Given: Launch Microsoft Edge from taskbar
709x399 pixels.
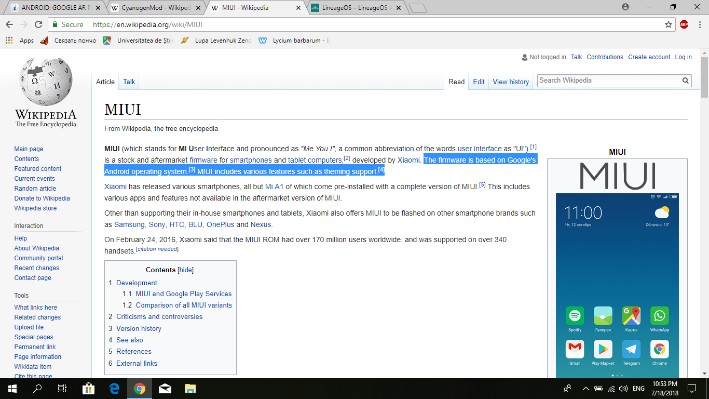Looking at the screenshot, I should 114,388.
